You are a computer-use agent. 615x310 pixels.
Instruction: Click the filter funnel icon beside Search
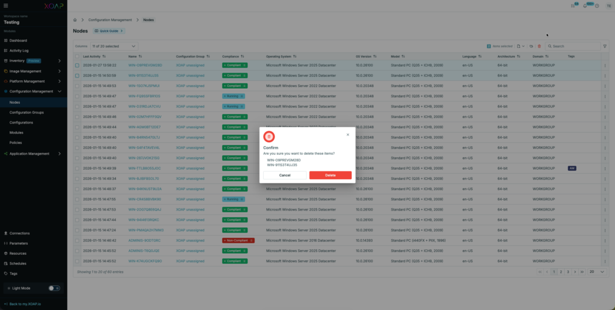pyautogui.click(x=605, y=46)
